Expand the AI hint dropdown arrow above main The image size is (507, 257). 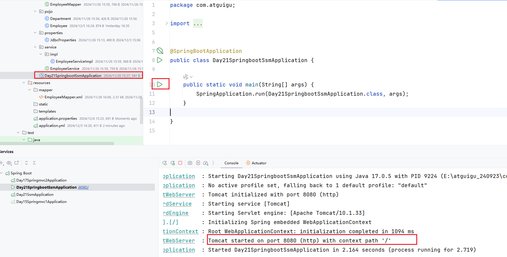click(191, 77)
